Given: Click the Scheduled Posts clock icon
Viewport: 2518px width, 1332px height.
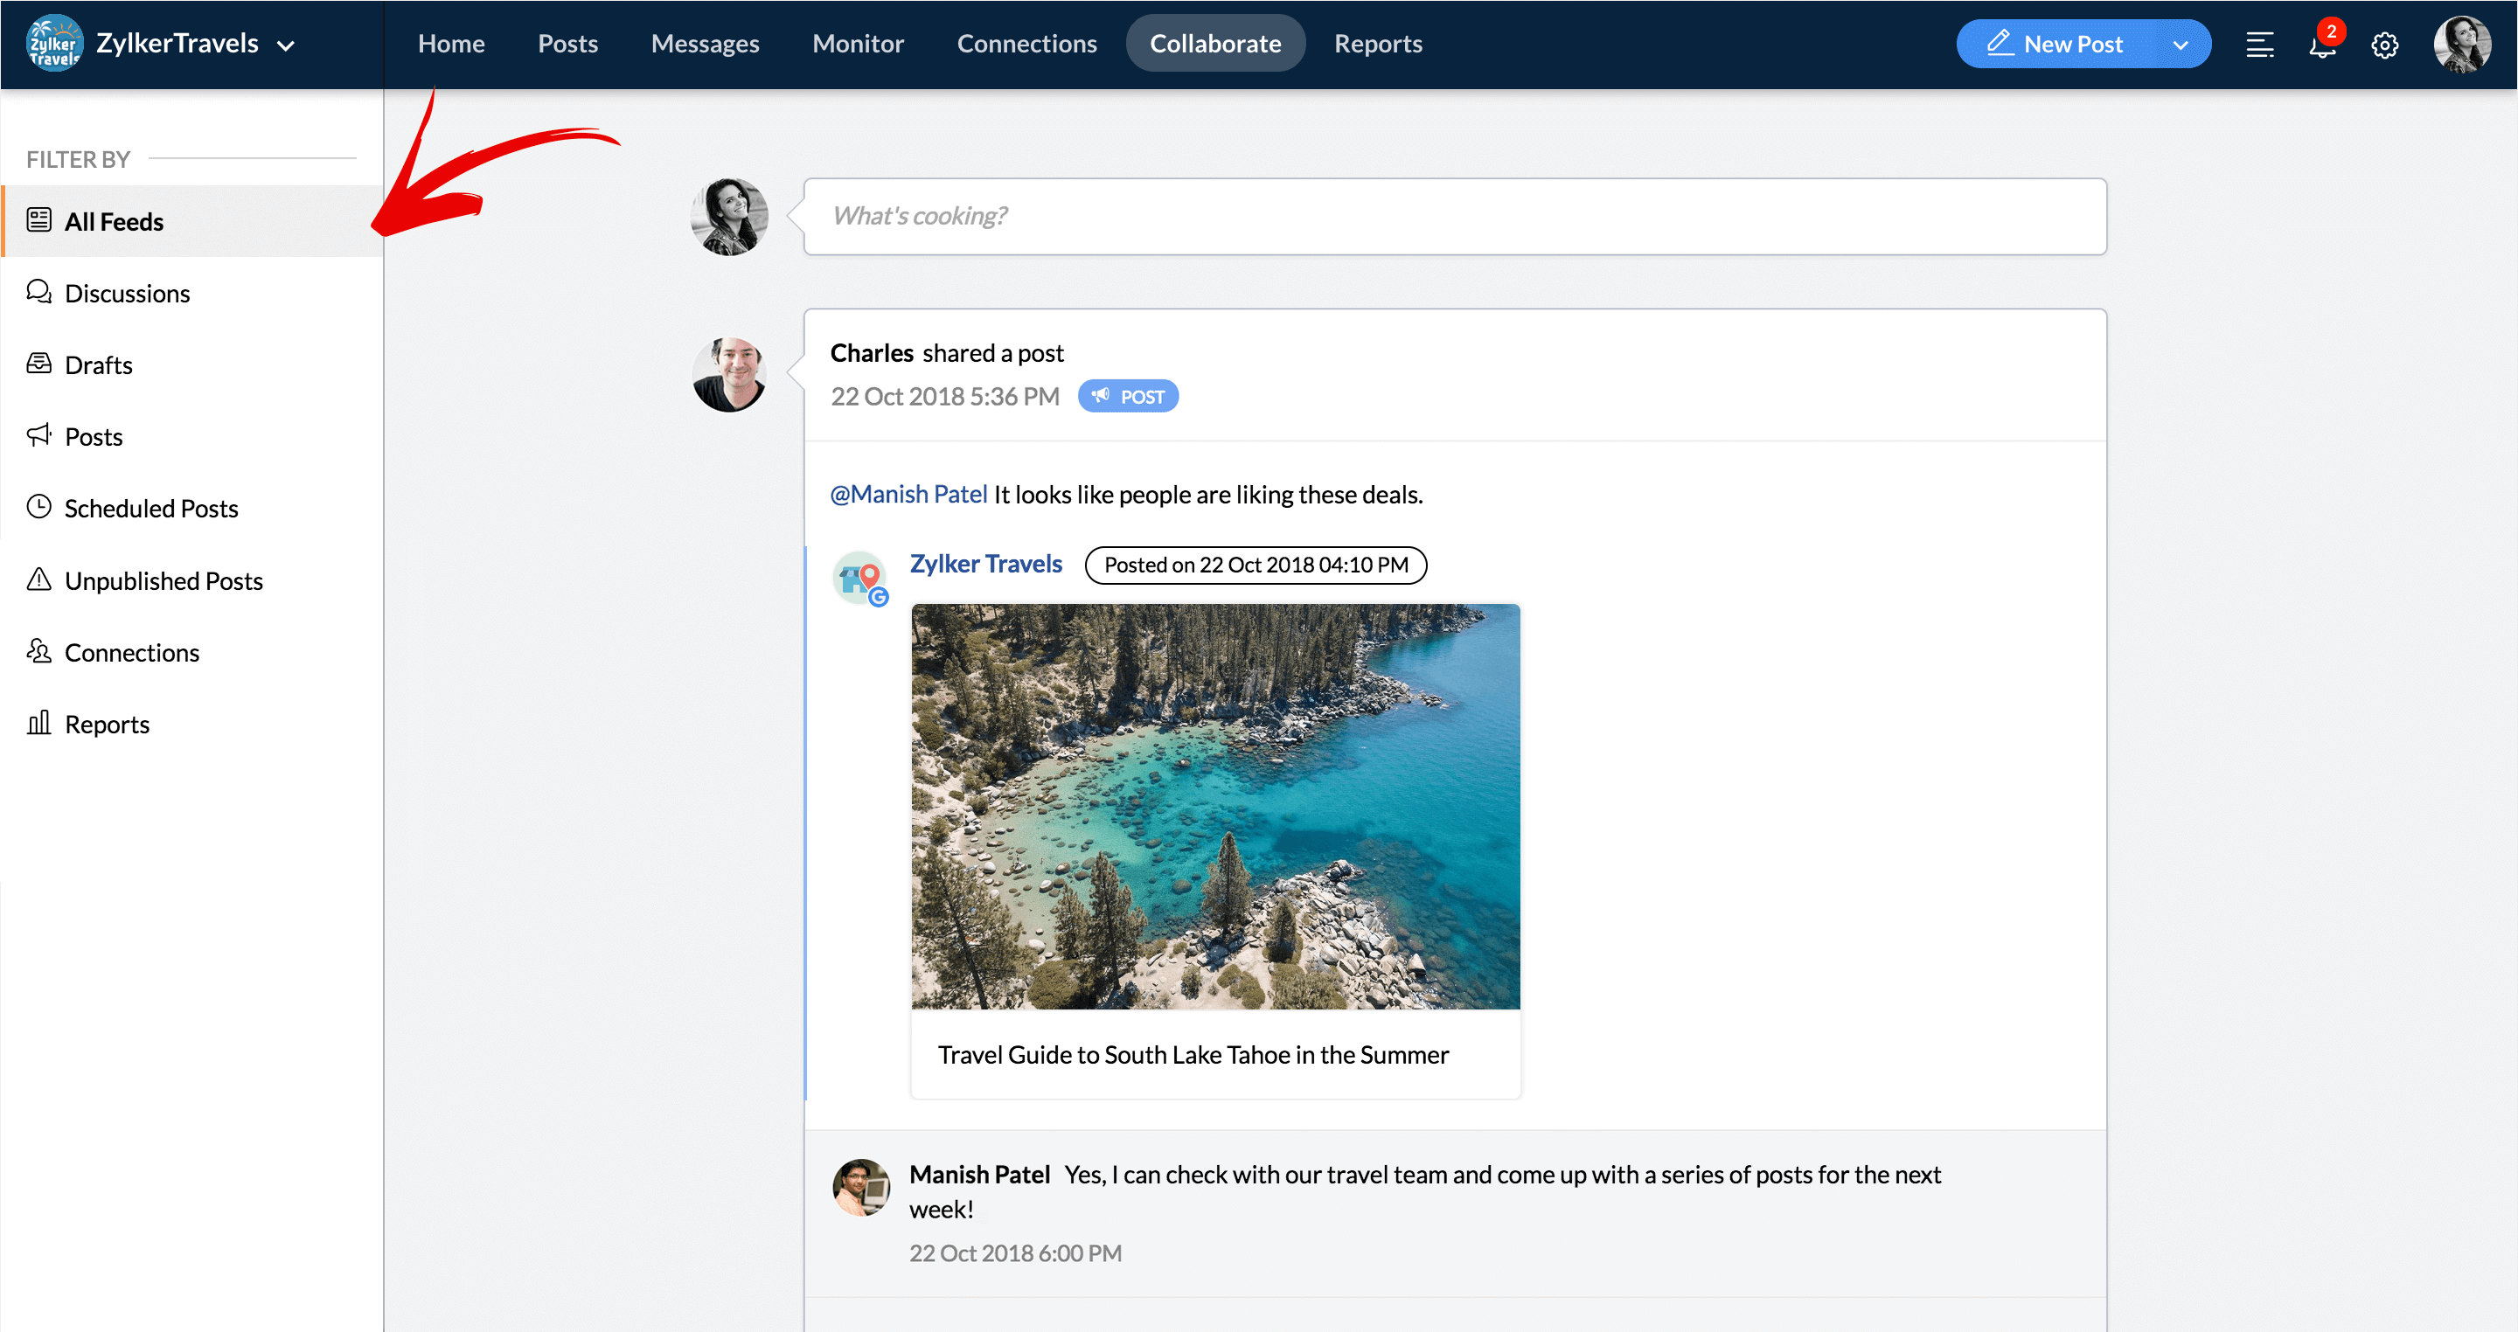Looking at the screenshot, I should click(39, 507).
